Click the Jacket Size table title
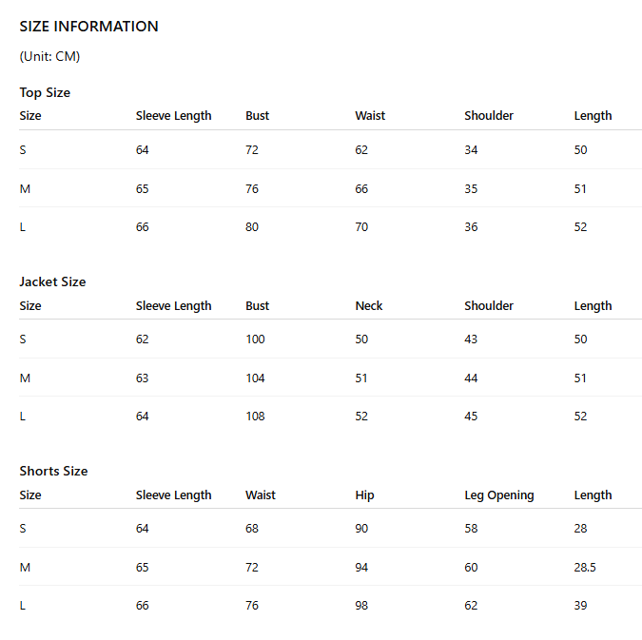The width and height of the screenshot is (642, 640). [x=53, y=281]
